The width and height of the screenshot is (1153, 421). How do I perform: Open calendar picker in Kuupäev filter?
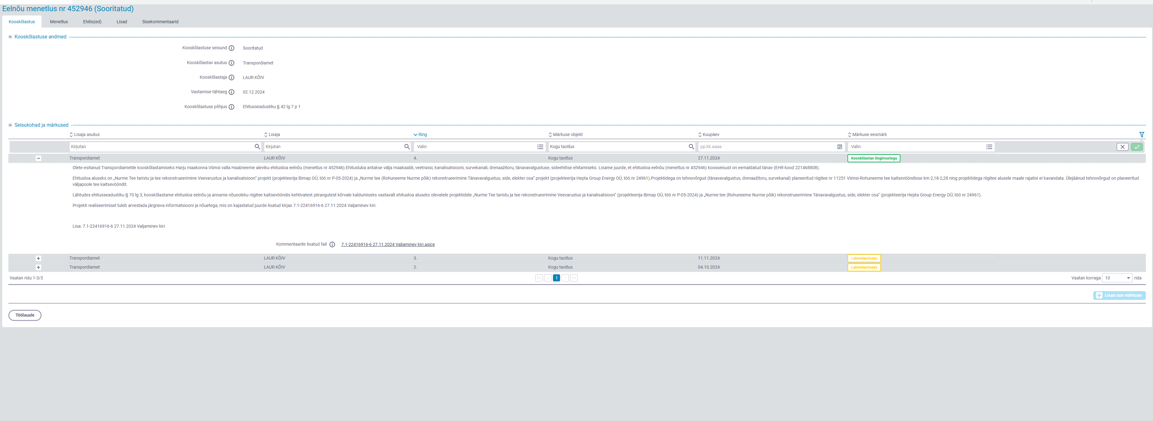839,147
